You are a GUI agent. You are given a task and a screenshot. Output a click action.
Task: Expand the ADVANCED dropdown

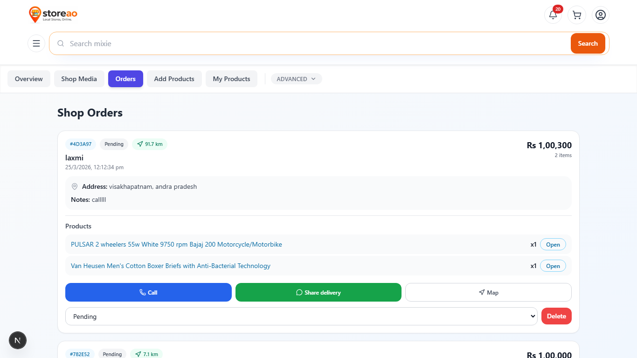click(296, 79)
